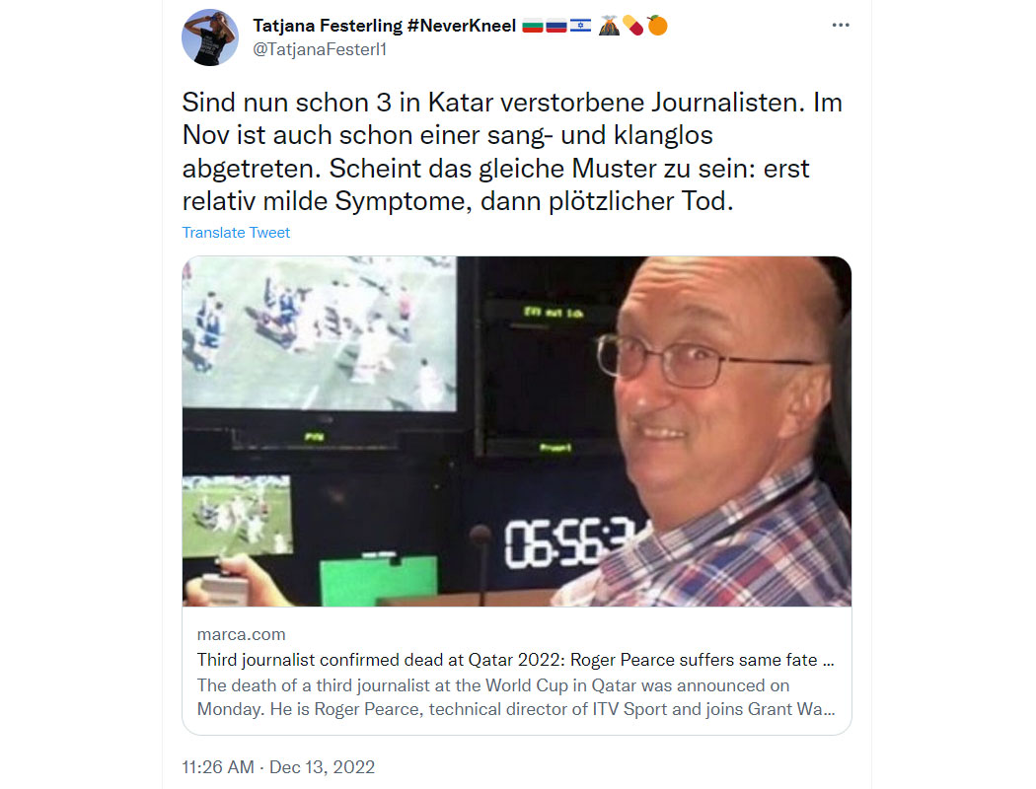The width and height of the screenshot is (1036, 789).
Task: Click the orange fruit emoji in name
Action: coord(657,26)
